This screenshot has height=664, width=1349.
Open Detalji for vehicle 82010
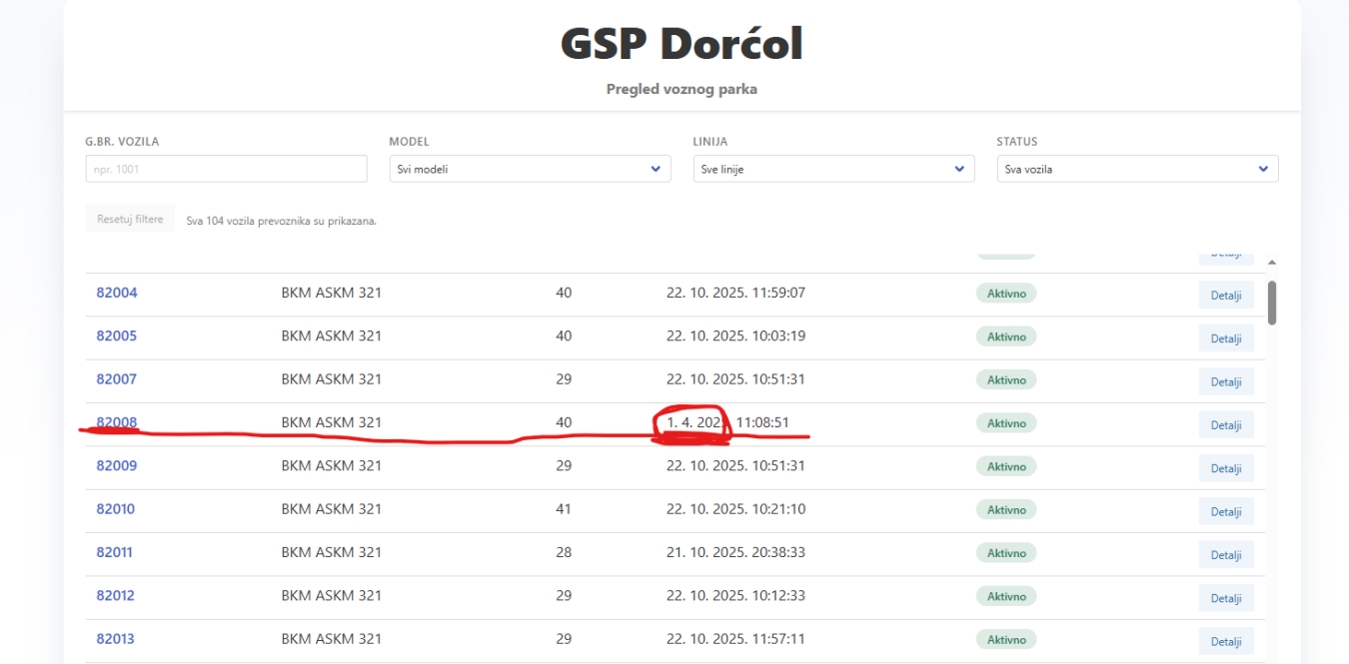[x=1225, y=512]
